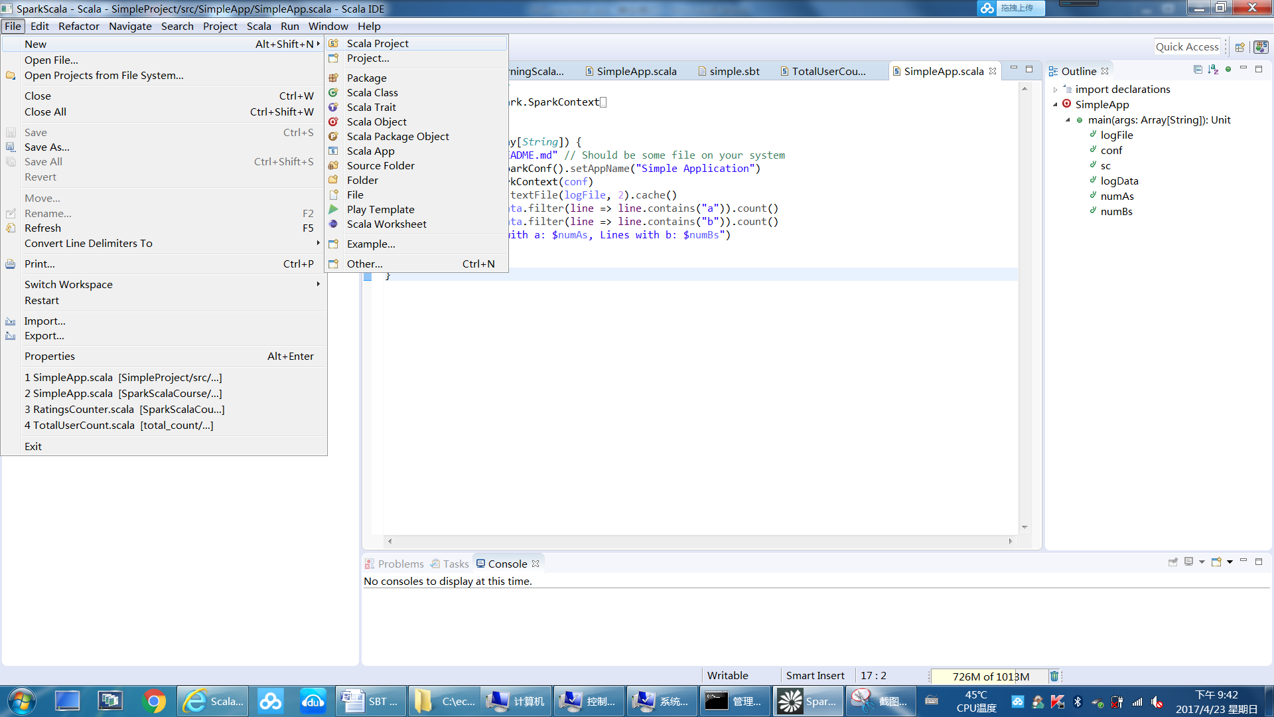Select Other... with Ctrl+N shortcut
The height and width of the screenshot is (717, 1274).
[x=417, y=264]
